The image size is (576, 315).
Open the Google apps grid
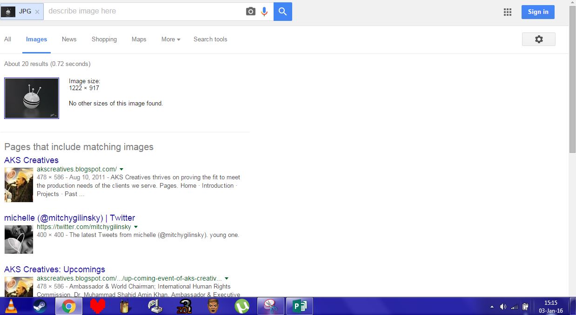point(508,12)
